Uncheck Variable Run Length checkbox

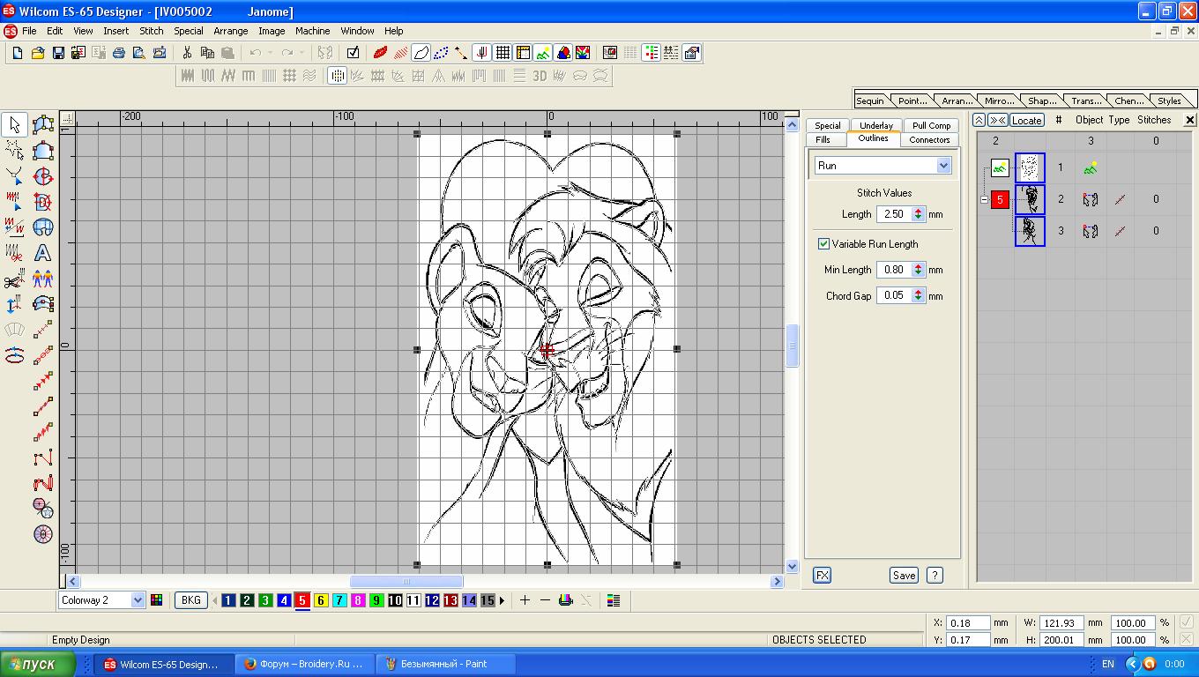point(823,244)
